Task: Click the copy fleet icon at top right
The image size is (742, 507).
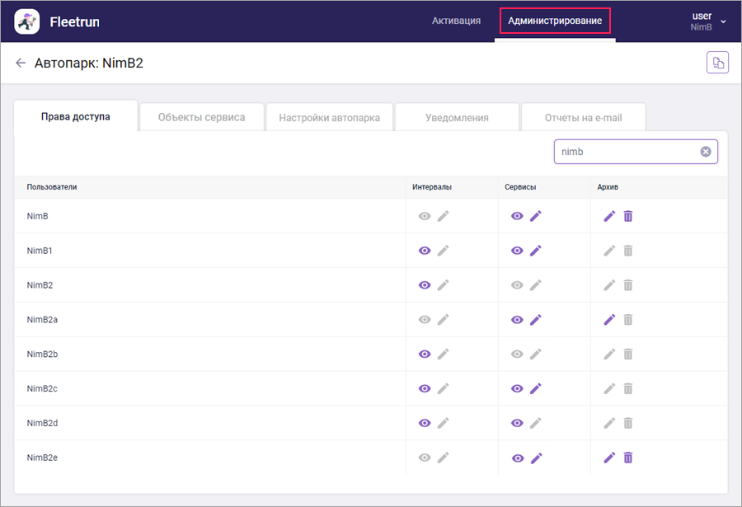Action: click(x=717, y=63)
